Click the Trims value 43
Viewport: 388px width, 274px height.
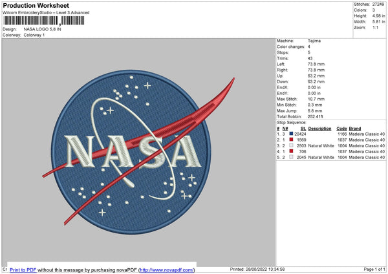[x=310, y=58]
